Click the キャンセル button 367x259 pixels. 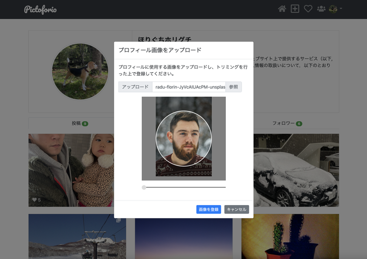[237, 210]
